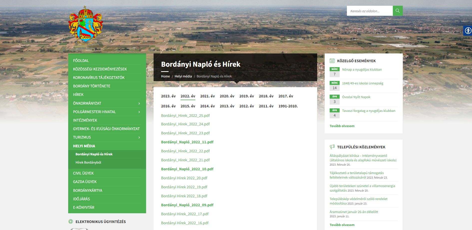The height and width of the screenshot is (230, 472).
Task: Open the Álláspályázat kiírása announcement
Action: tap(363, 158)
